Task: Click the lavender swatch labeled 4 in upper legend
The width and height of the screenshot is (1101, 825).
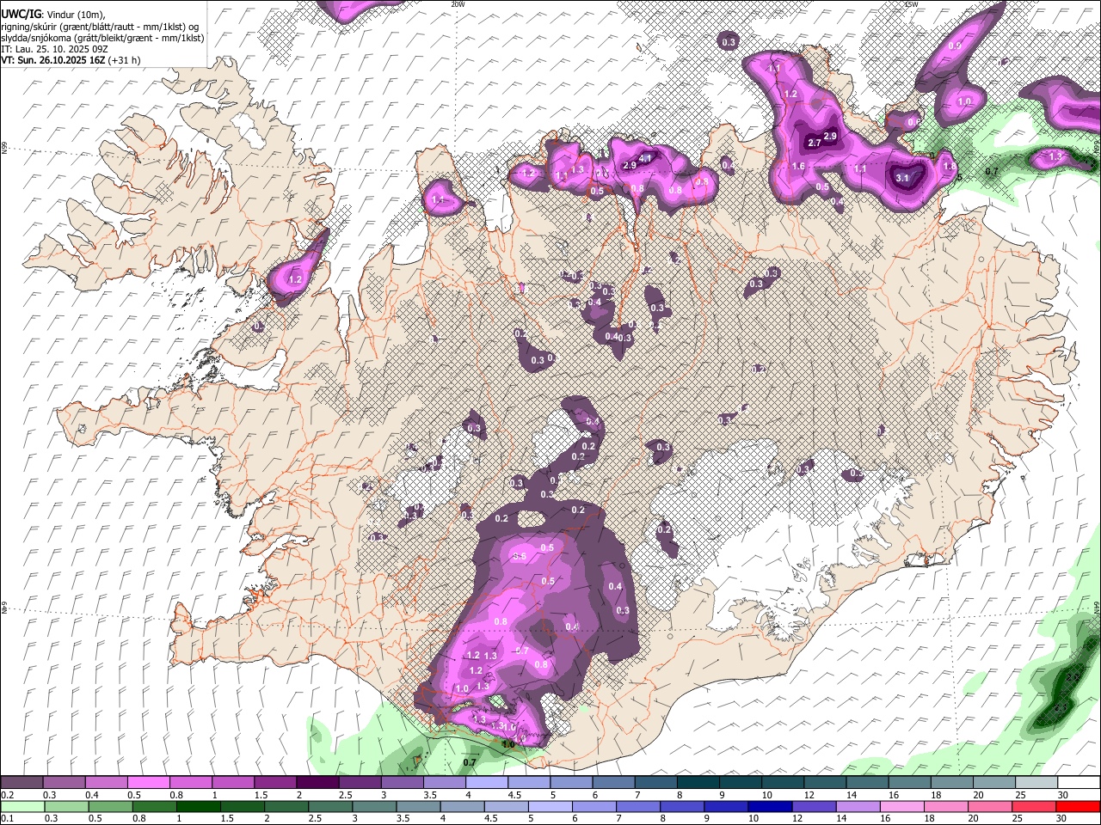Action: (x=487, y=783)
